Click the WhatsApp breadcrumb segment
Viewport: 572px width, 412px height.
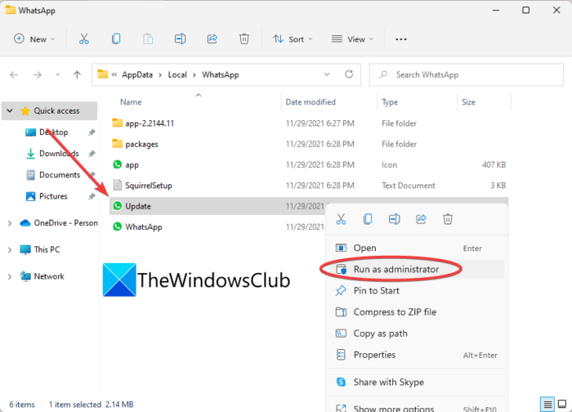[221, 75]
